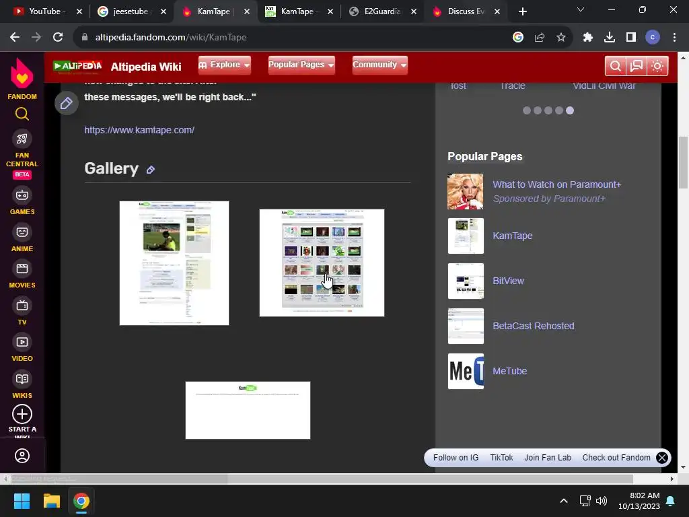Open a new browser tab
Image resolution: width=689 pixels, height=517 pixels.
(x=522, y=11)
